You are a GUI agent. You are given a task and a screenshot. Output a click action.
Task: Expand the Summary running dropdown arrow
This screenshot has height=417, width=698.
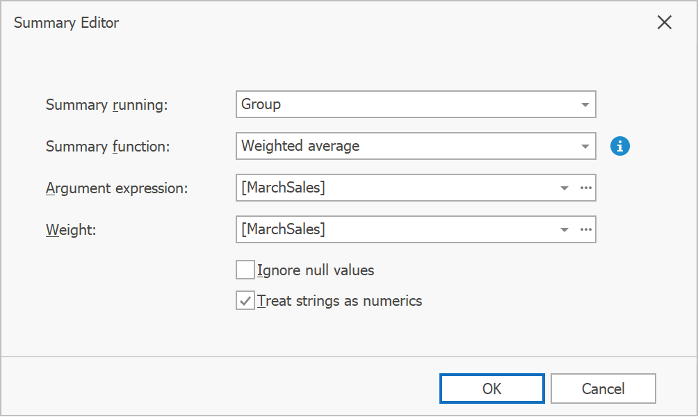coord(585,105)
